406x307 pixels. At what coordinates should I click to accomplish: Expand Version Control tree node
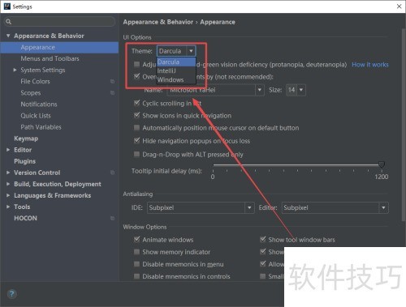(x=8, y=173)
